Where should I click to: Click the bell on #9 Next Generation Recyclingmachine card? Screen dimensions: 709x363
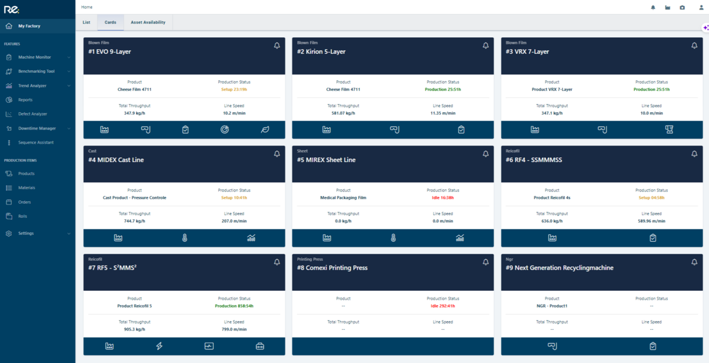point(694,262)
